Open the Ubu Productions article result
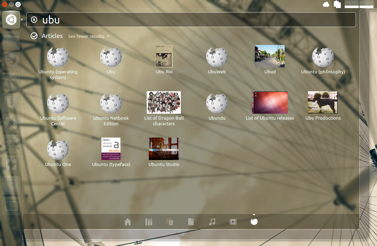The image size is (377, 246). 323,106
